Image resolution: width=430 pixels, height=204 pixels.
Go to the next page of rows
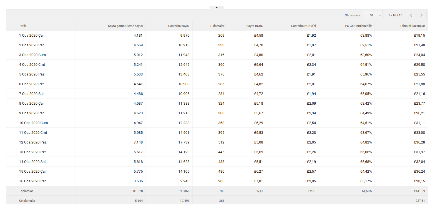tap(422, 15)
